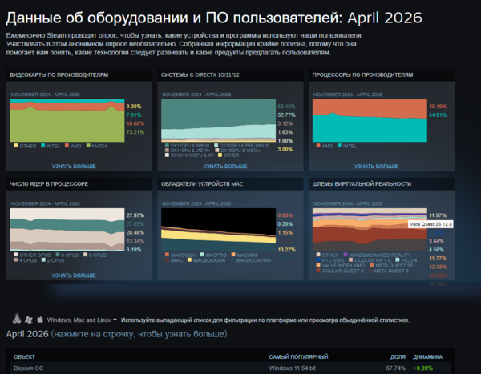Click the '4 CPUS' legend entry

[25, 260]
